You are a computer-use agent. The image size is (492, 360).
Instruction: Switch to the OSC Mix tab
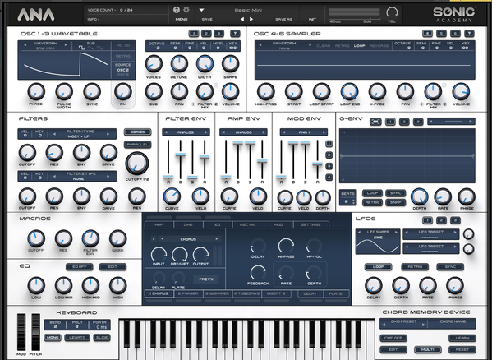pyautogui.click(x=248, y=224)
